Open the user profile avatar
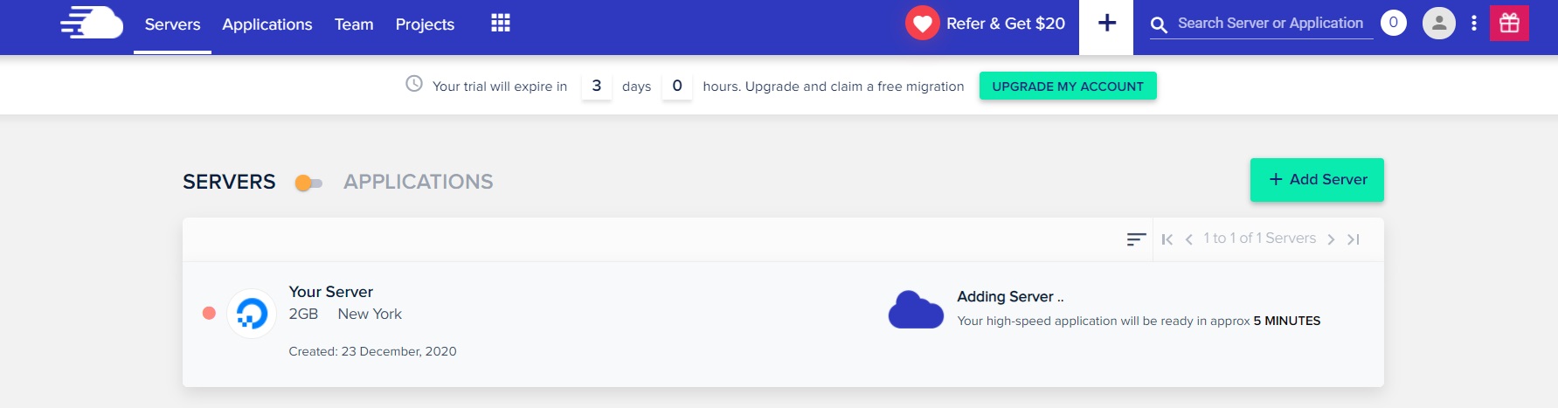This screenshot has width=1558, height=408. pos(1438,24)
